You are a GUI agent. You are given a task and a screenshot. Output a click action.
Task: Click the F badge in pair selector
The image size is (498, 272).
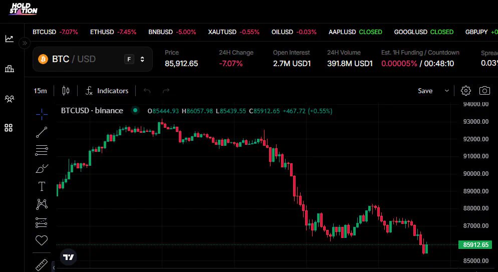[129, 59]
